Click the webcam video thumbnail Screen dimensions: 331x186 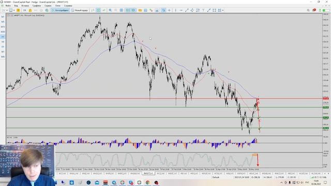(x=27, y=165)
